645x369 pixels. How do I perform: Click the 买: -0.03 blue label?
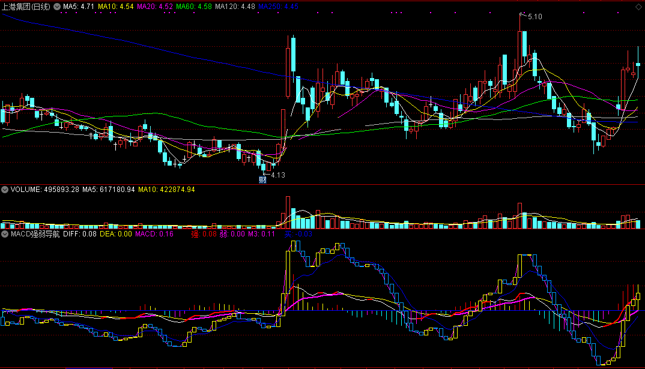[x=298, y=234]
